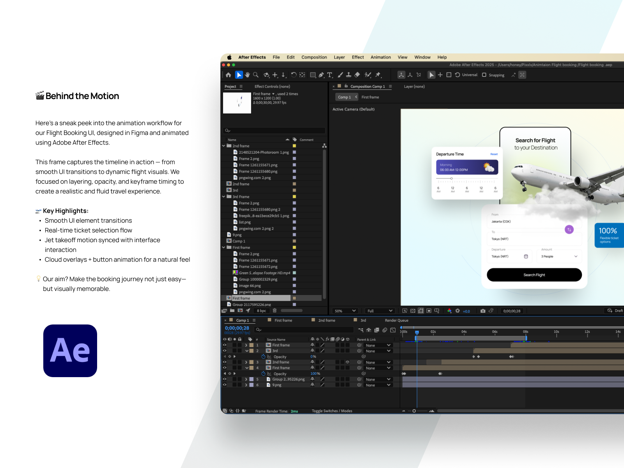This screenshot has height=468, width=624.
Task: Select the Pan Behind anchor point tool
Action: click(302, 75)
